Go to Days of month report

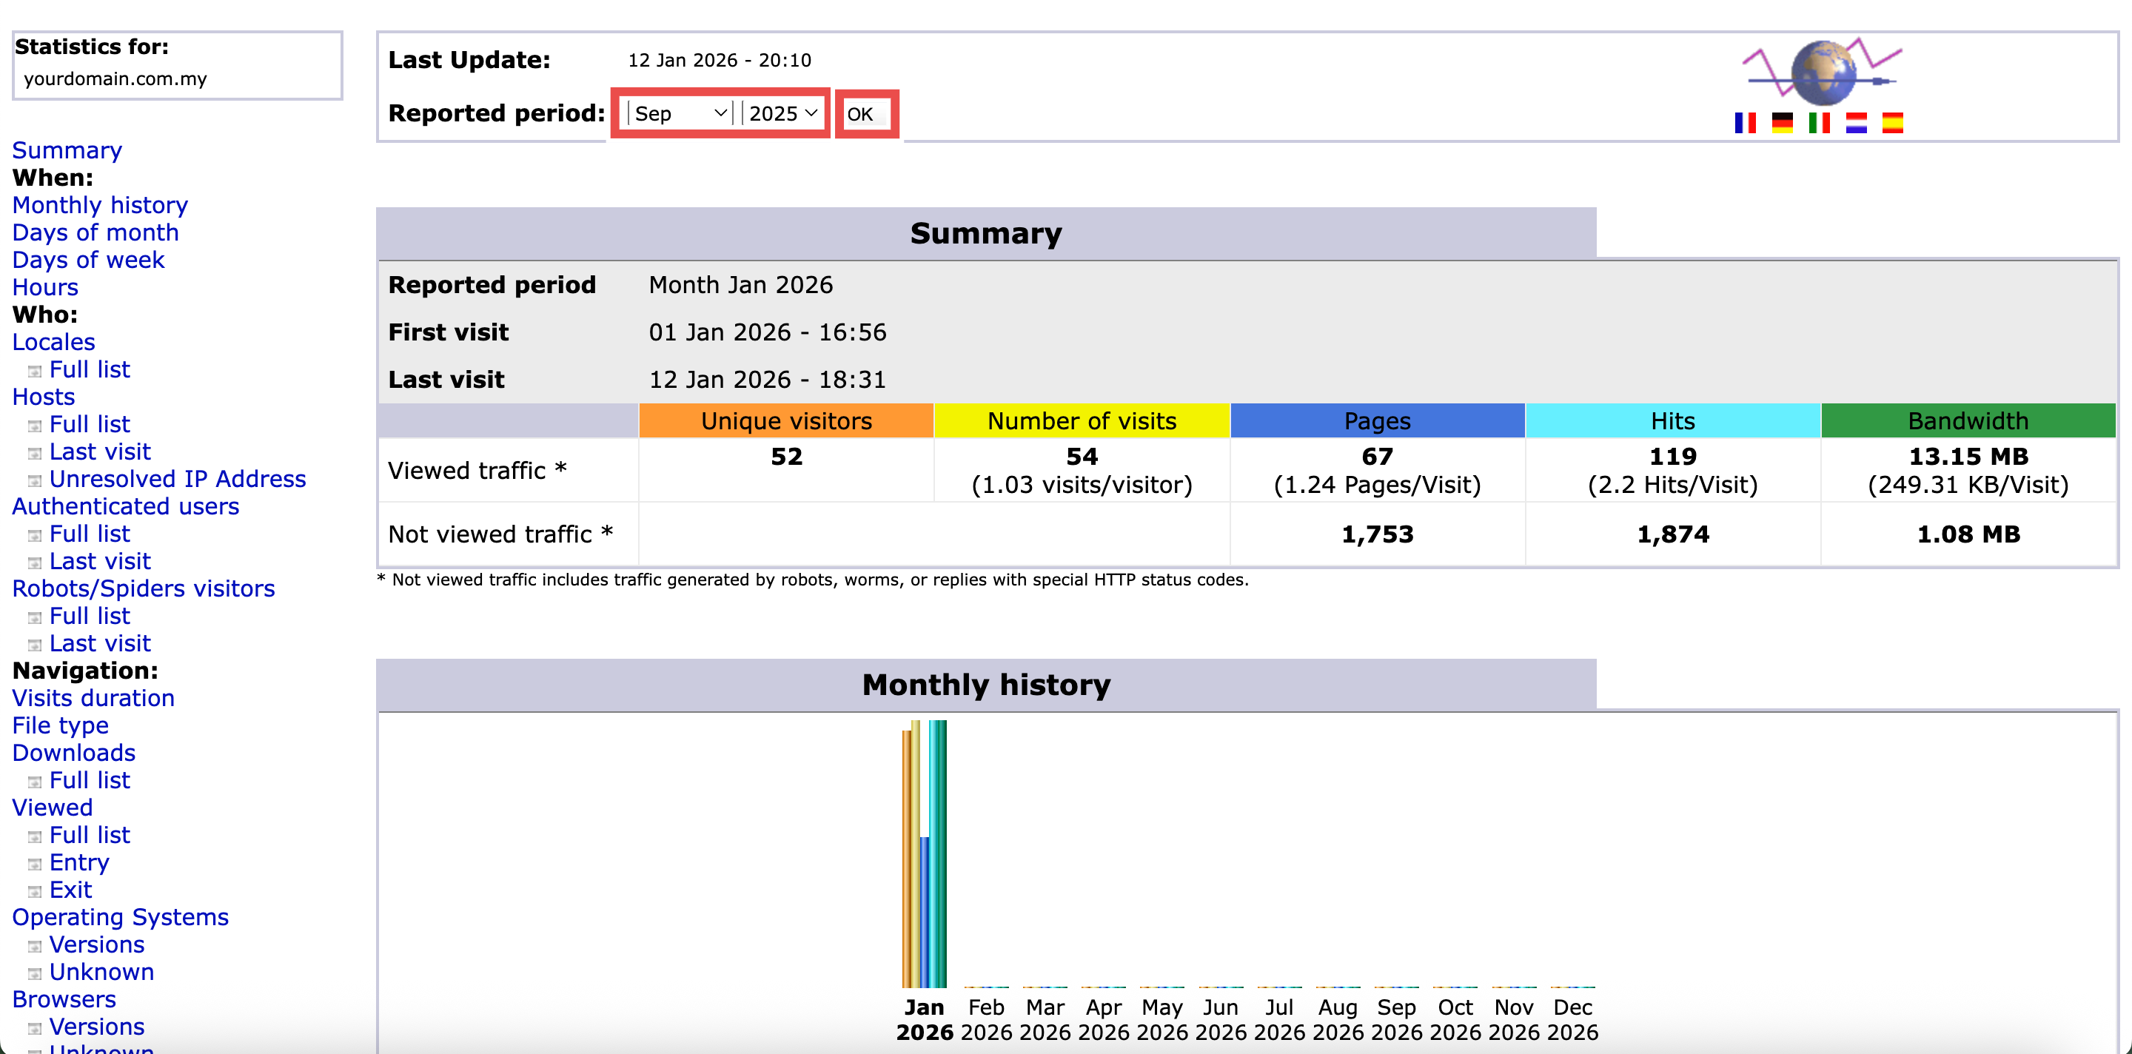click(x=95, y=232)
